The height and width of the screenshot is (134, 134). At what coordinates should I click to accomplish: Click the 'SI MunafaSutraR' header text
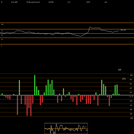[33, 2]
